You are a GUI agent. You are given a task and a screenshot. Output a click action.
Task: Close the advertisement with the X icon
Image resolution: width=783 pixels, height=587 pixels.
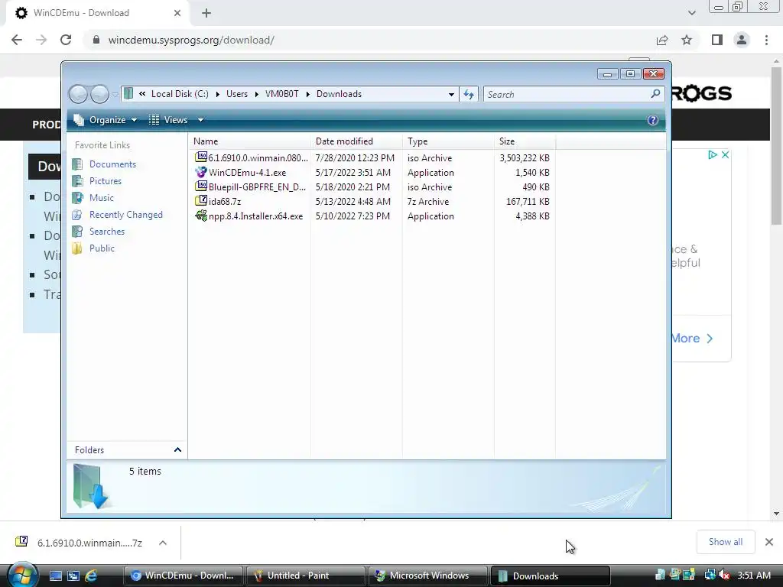coord(725,154)
